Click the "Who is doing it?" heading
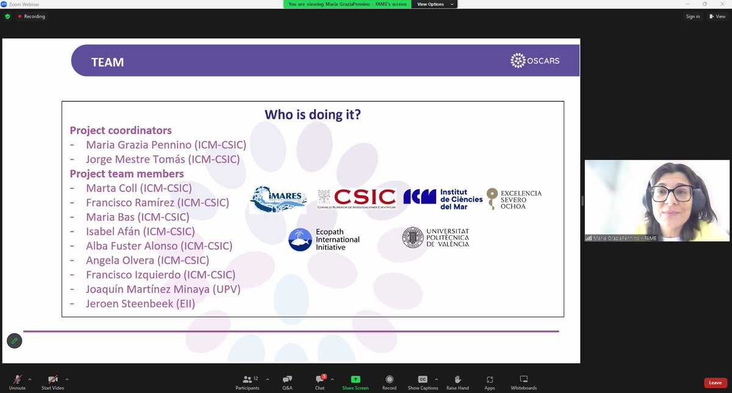The height and width of the screenshot is (393, 732). (x=312, y=114)
